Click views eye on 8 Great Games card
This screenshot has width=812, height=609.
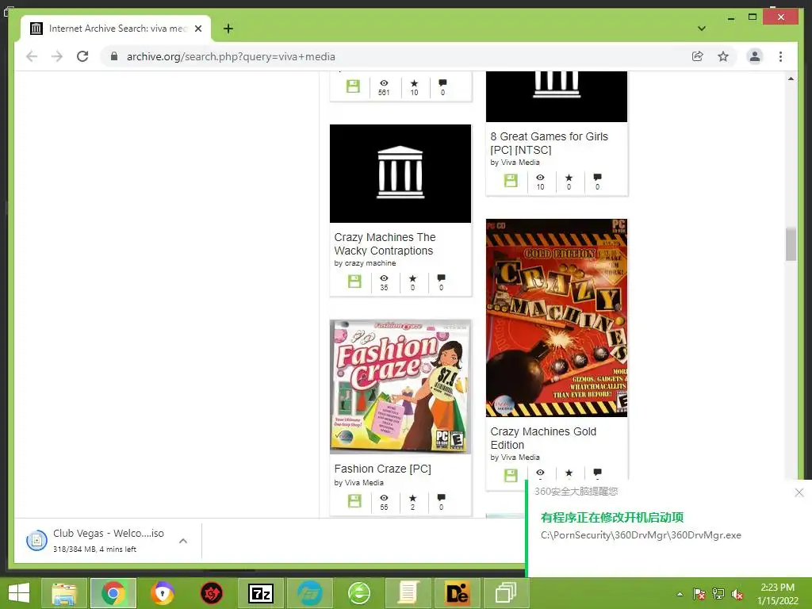tap(540, 177)
